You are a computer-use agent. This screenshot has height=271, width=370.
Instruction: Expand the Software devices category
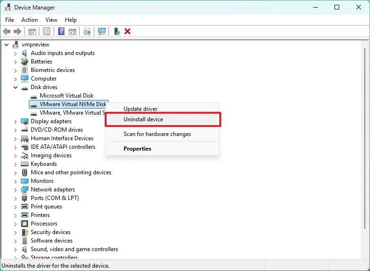point(15,241)
